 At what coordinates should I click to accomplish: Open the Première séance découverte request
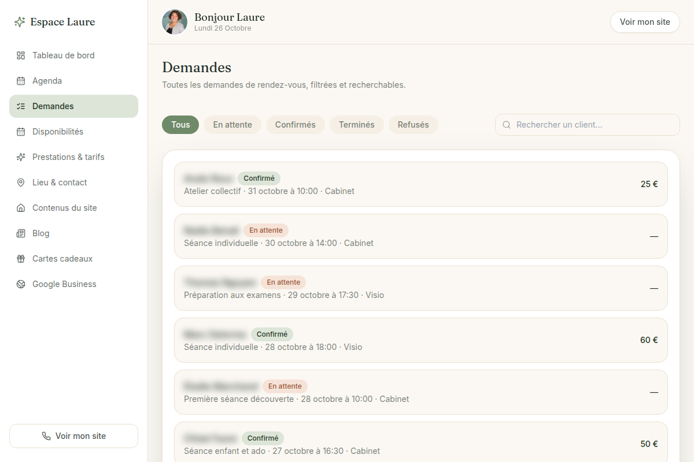(421, 392)
